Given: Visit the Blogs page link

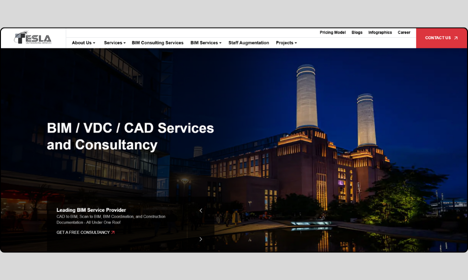Looking at the screenshot, I should pos(357,33).
